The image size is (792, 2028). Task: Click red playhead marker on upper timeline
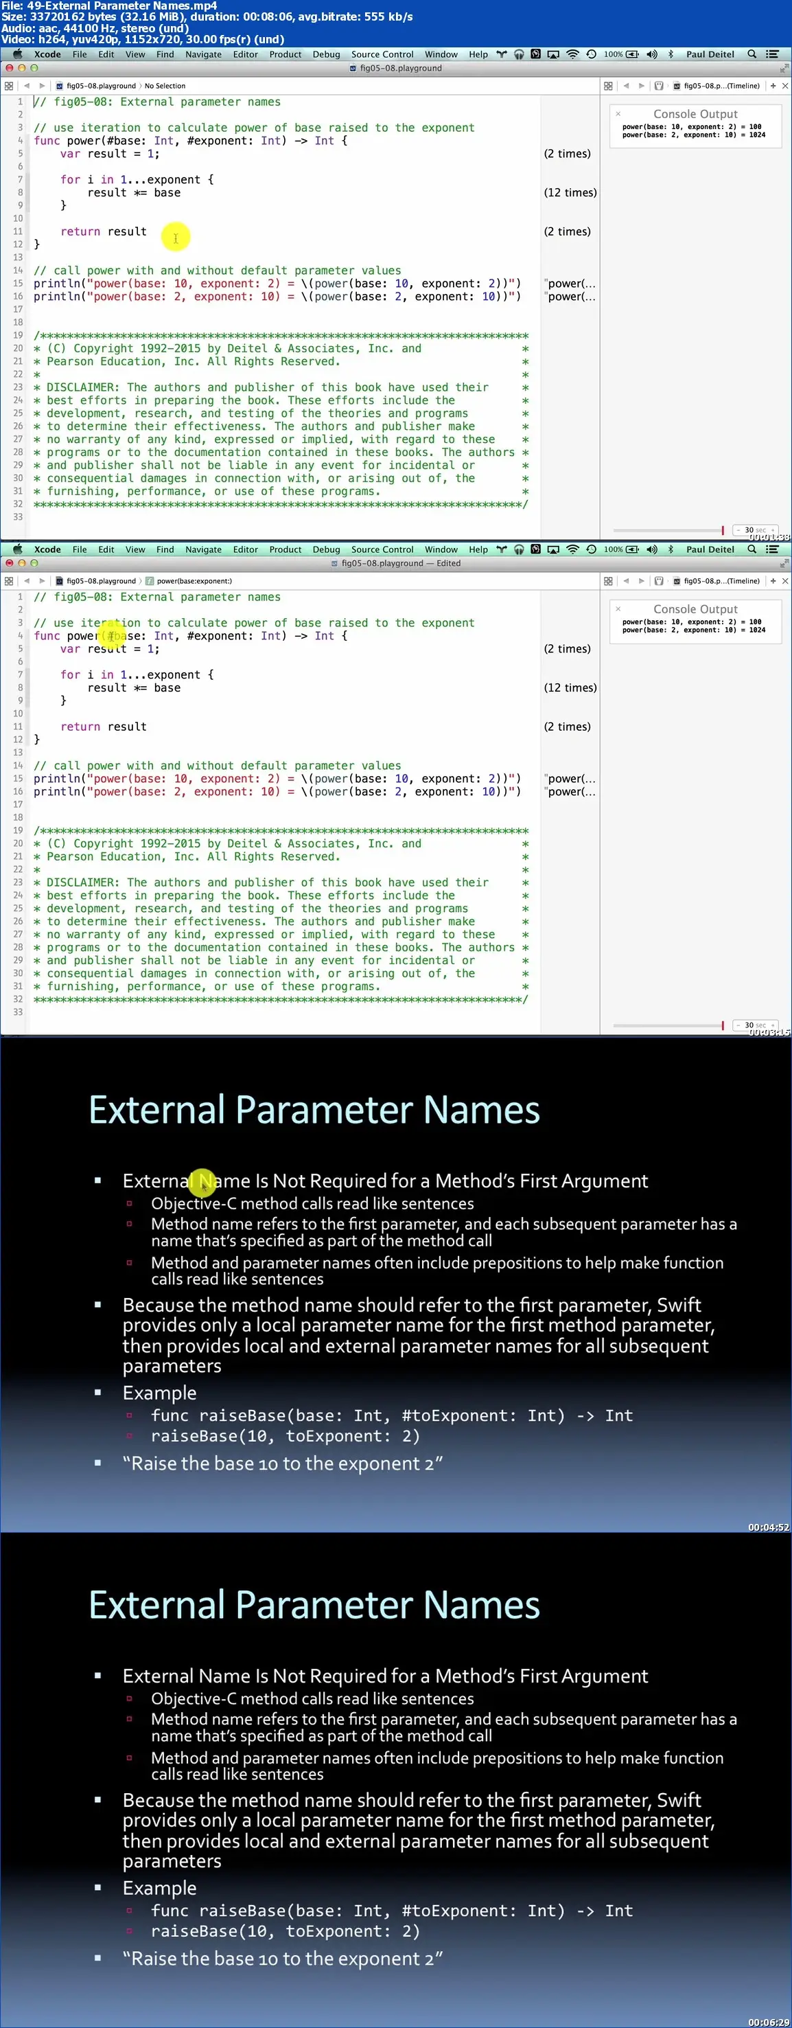tap(723, 531)
